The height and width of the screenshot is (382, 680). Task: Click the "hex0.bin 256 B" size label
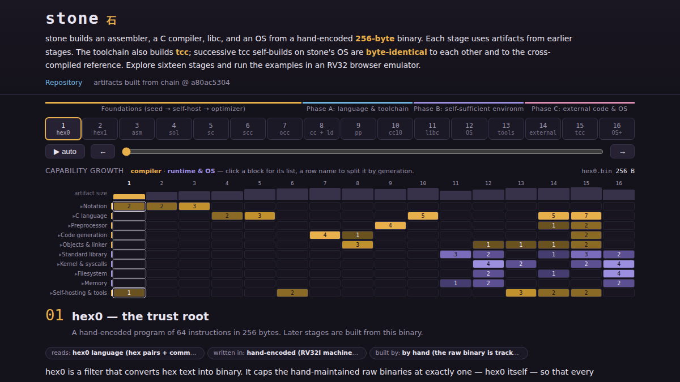(608, 171)
